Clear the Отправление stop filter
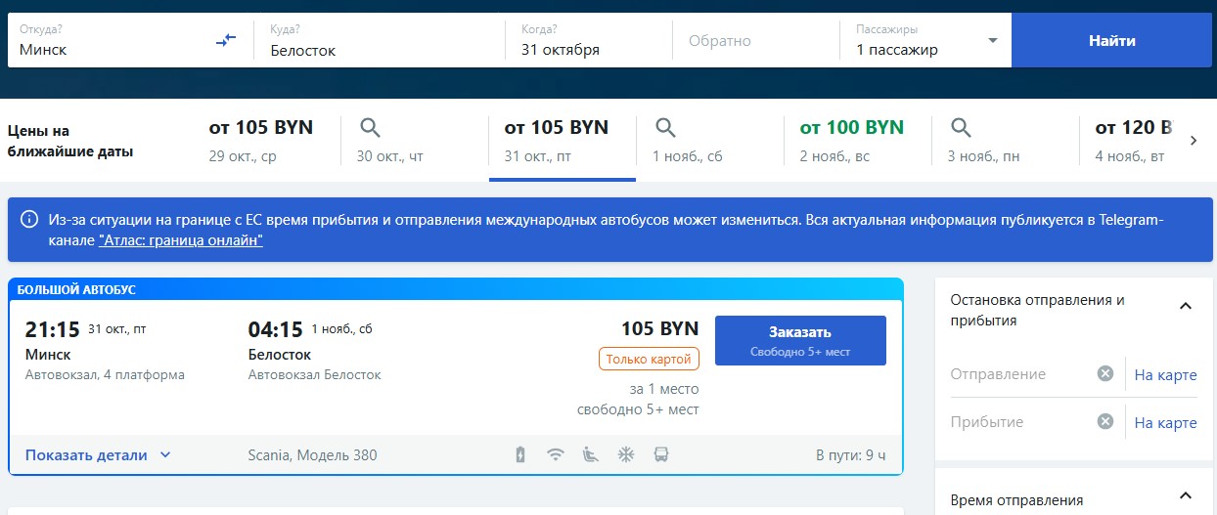Viewport: 1217px width, 515px height. tap(1104, 373)
